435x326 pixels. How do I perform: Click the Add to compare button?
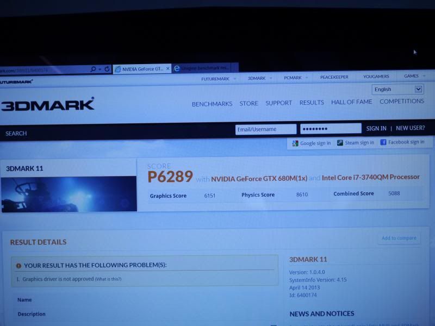399,238
